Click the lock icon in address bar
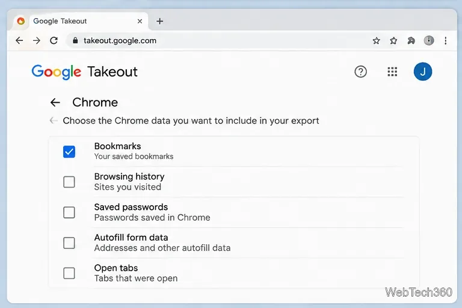The width and height of the screenshot is (462, 308). pyautogui.click(x=75, y=40)
